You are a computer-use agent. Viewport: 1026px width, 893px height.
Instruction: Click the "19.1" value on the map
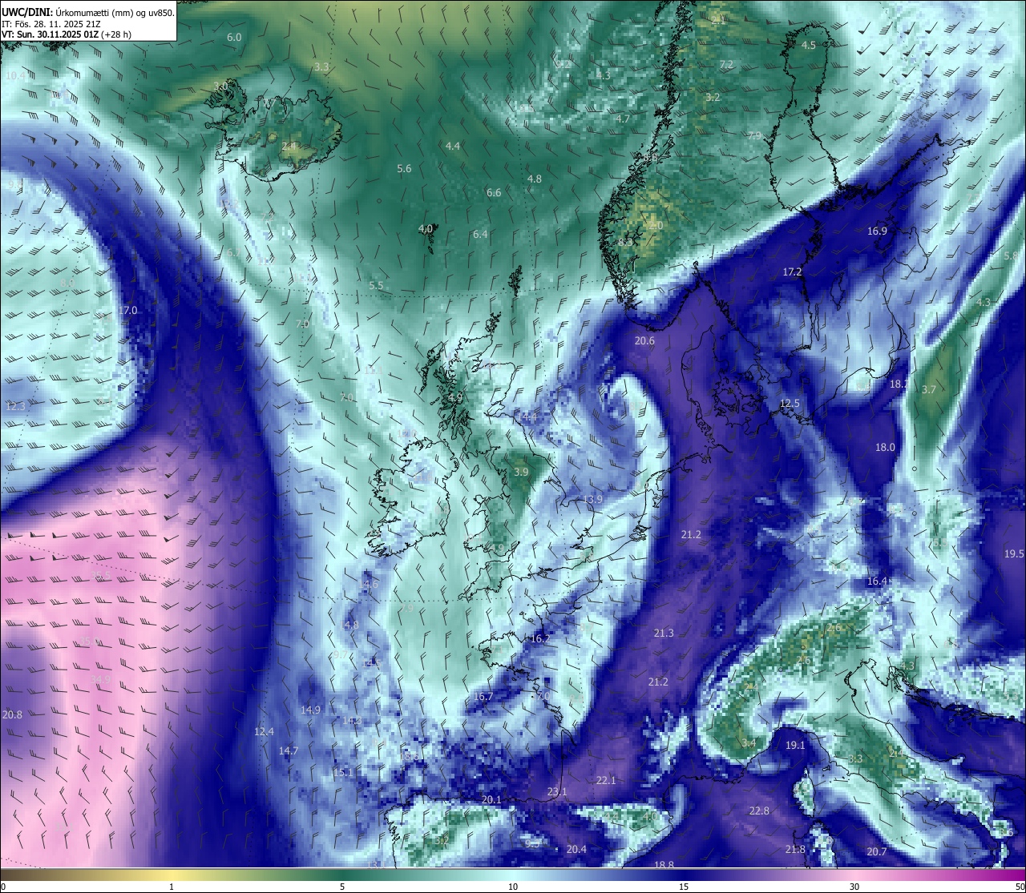(795, 746)
